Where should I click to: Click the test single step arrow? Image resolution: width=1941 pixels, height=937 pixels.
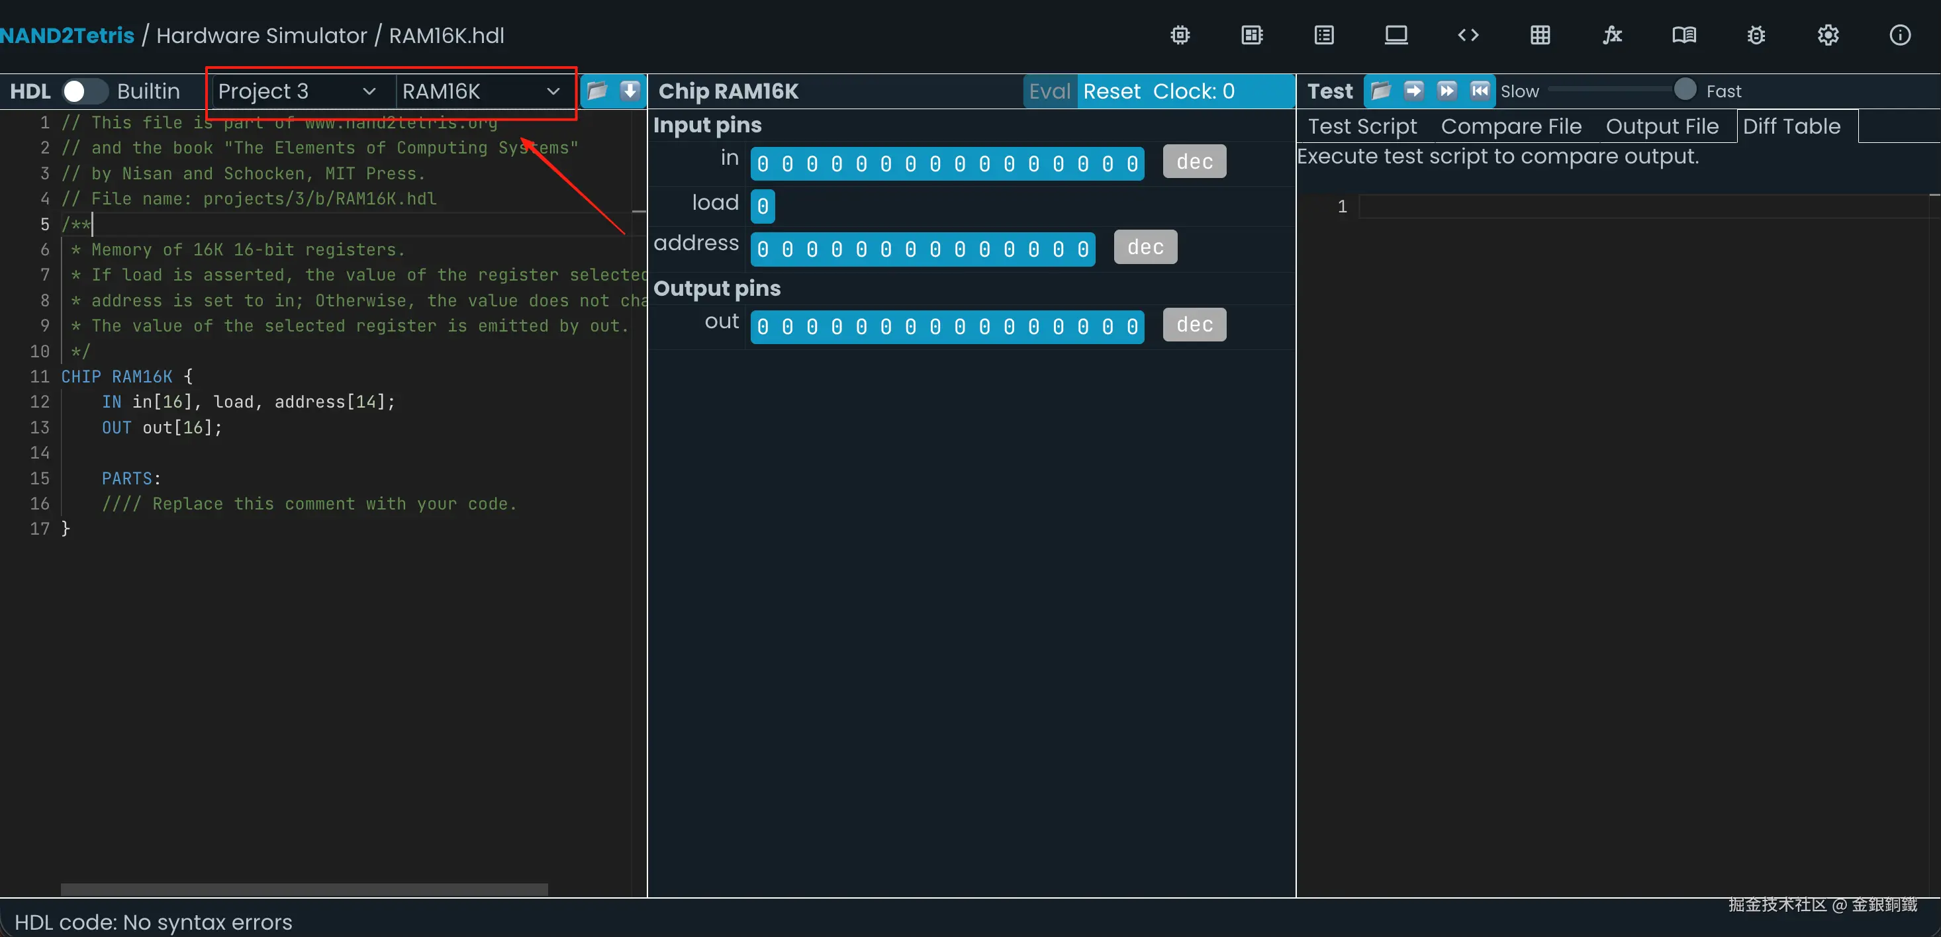[x=1413, y=91]
